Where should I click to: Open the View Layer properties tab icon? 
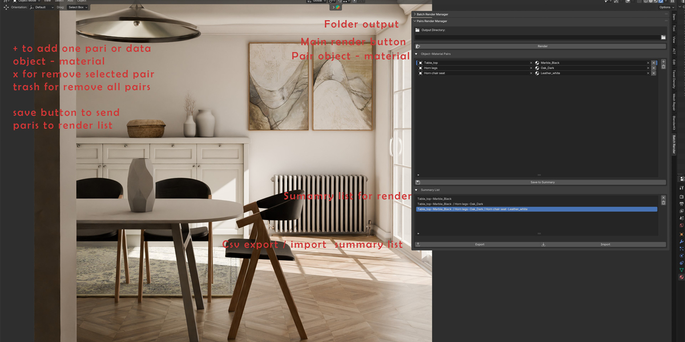[681, 211]
